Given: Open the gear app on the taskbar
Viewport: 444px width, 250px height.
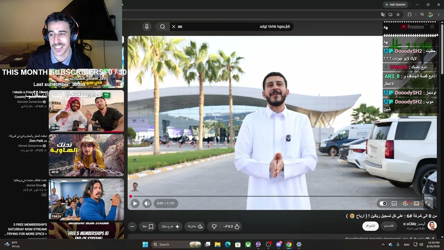Looking at the screenshot, I should (299, 244).
